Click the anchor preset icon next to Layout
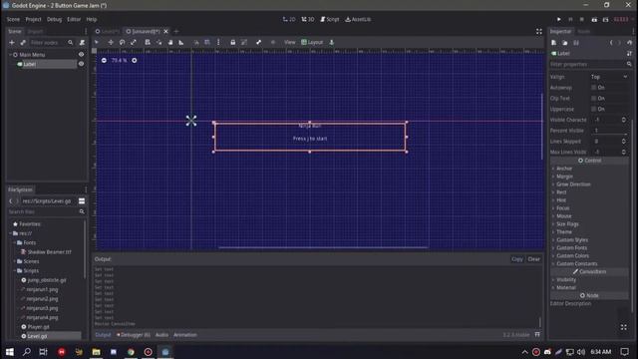Image resolution: width=638 pixels, height=359 pixels. point(332,42)
